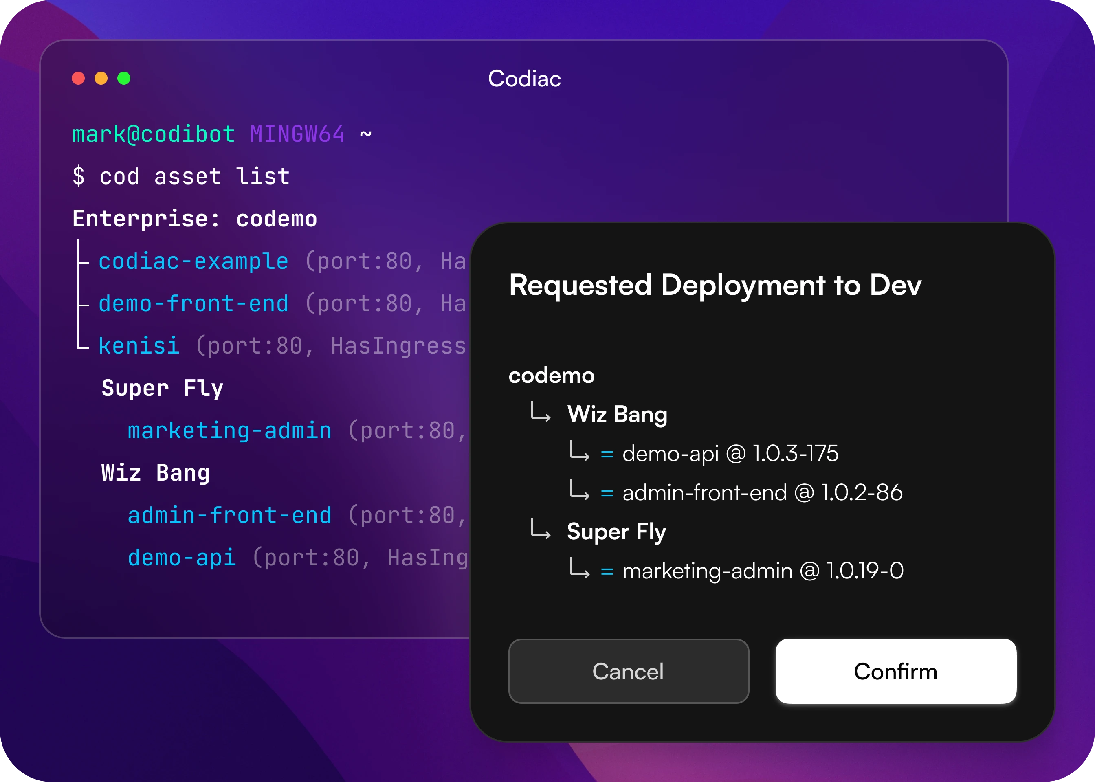Click the arrow icon beside demo-api version row
Screen dimensions: 1095x782
pyautogui.click(x=579, y=451)
